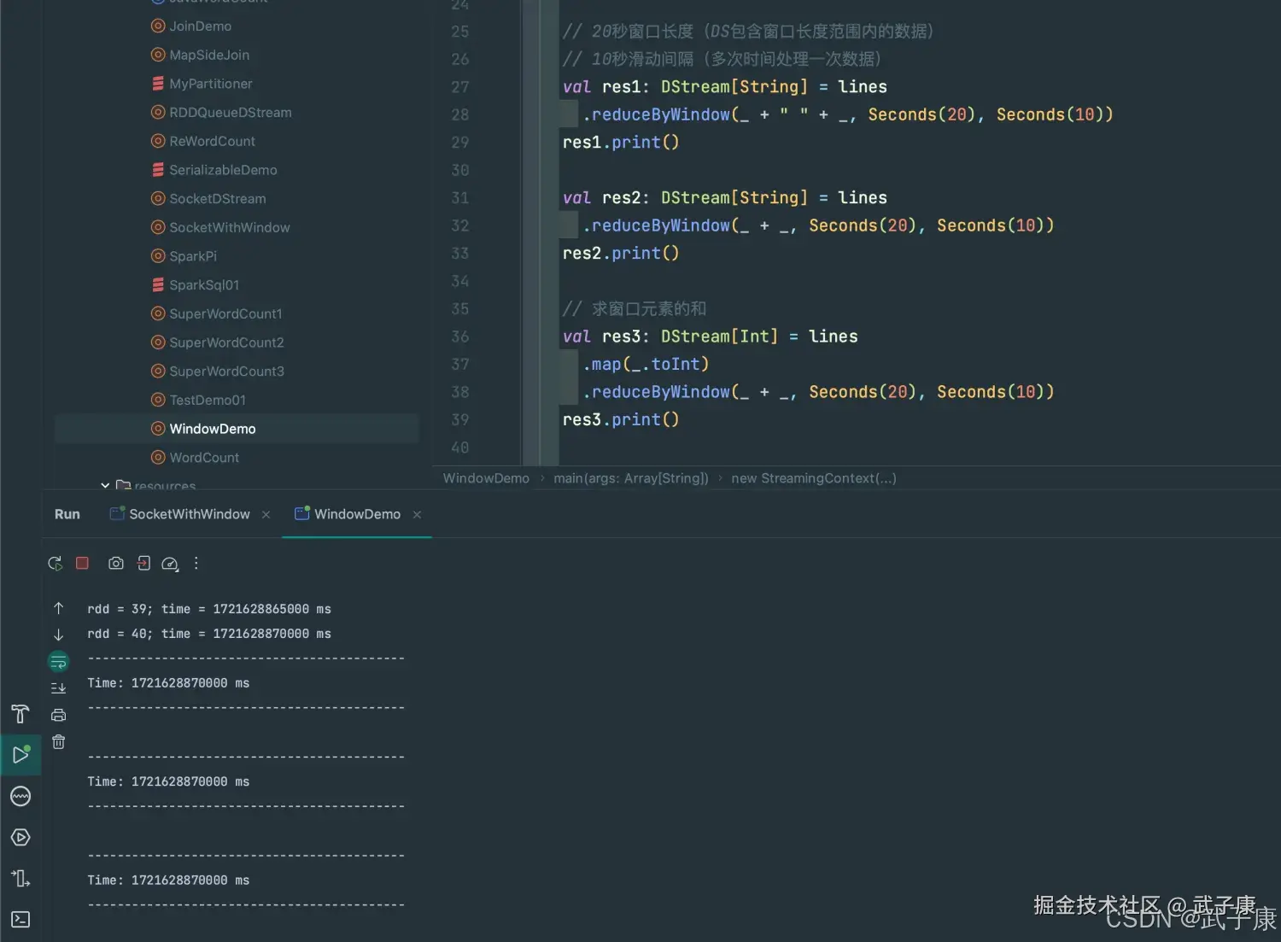Click the Run panel label
Screen dimensions: 1281x942
point(67,514)
